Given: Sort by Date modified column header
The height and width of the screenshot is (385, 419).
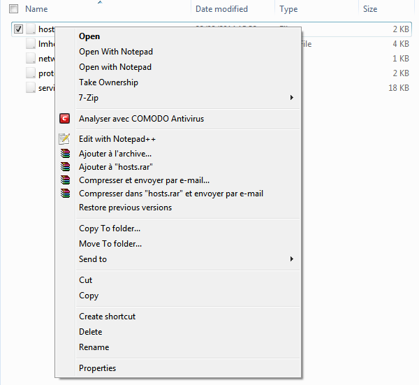Looking at the screenshot, I should coord(221,9).
